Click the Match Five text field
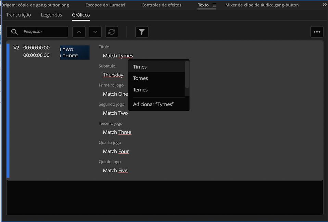328x222 pixels. (x=115, y=170)
